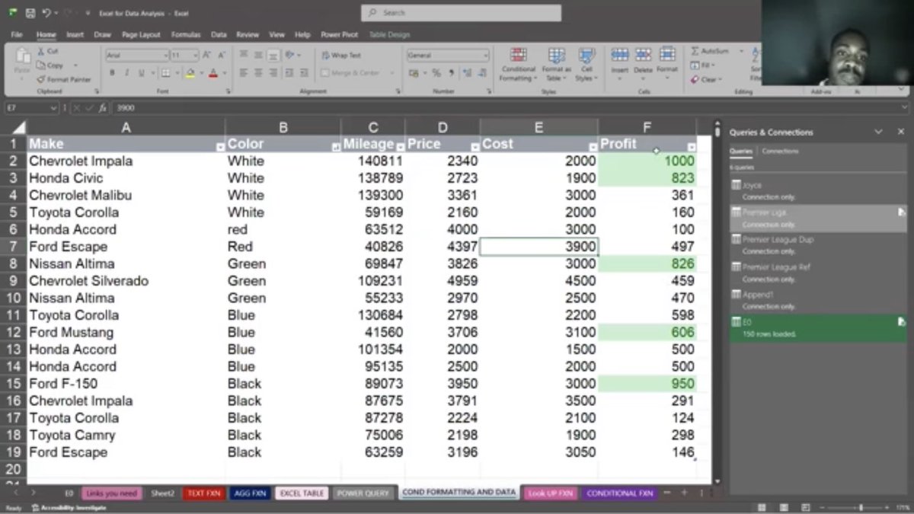Click the Comma Style icon

point(451,73)
